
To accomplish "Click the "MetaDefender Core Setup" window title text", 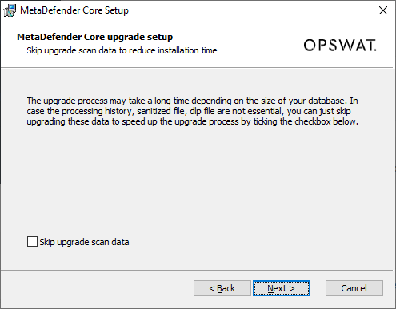I will (x=74, y=10).
